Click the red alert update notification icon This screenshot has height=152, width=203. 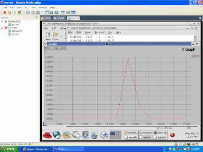(x=172, y=135)
